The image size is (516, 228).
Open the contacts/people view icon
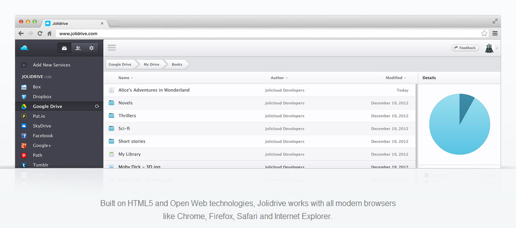point(78,48)
